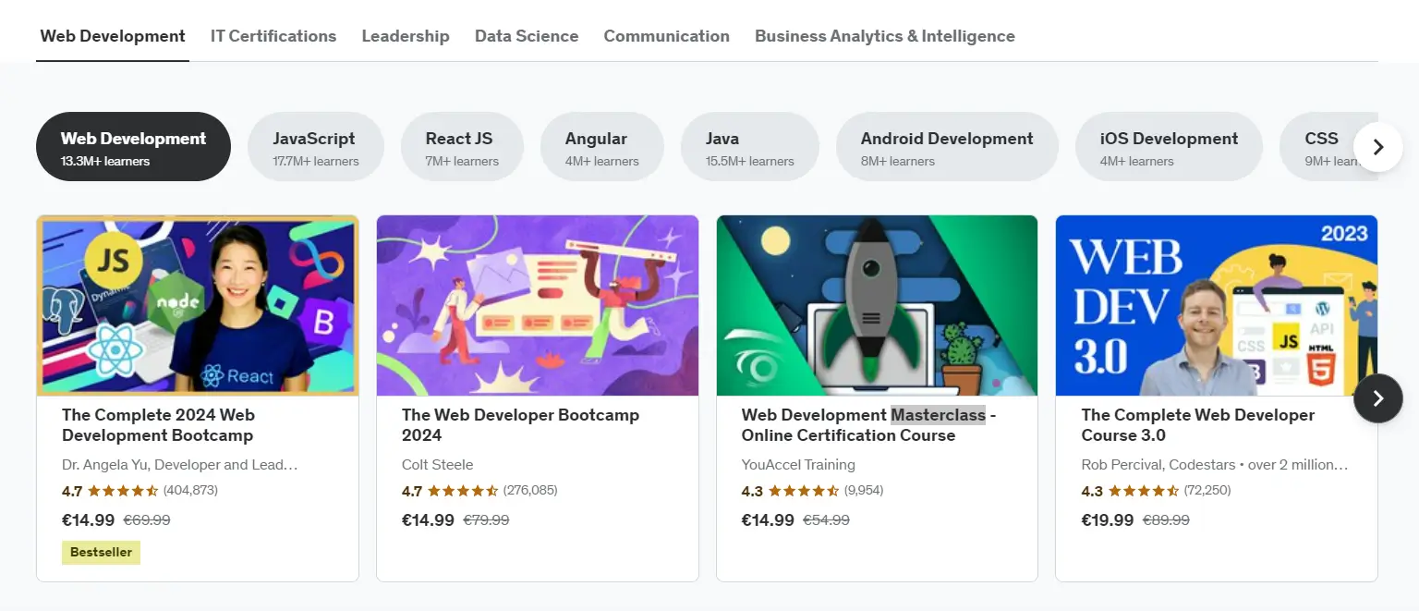Screen dimensions: 1419x611
Task: Open the Leadership tab
Action: coord(406,36)
